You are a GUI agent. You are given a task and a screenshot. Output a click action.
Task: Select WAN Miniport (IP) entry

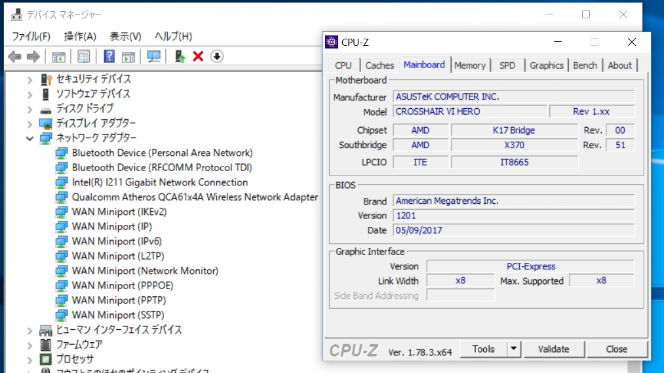tap(112, 227)
